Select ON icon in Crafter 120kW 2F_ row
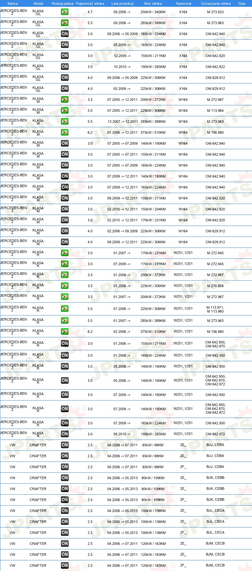The height and width of the screenshot is (571, 252). pyautogui.click(x=65, y=566)
